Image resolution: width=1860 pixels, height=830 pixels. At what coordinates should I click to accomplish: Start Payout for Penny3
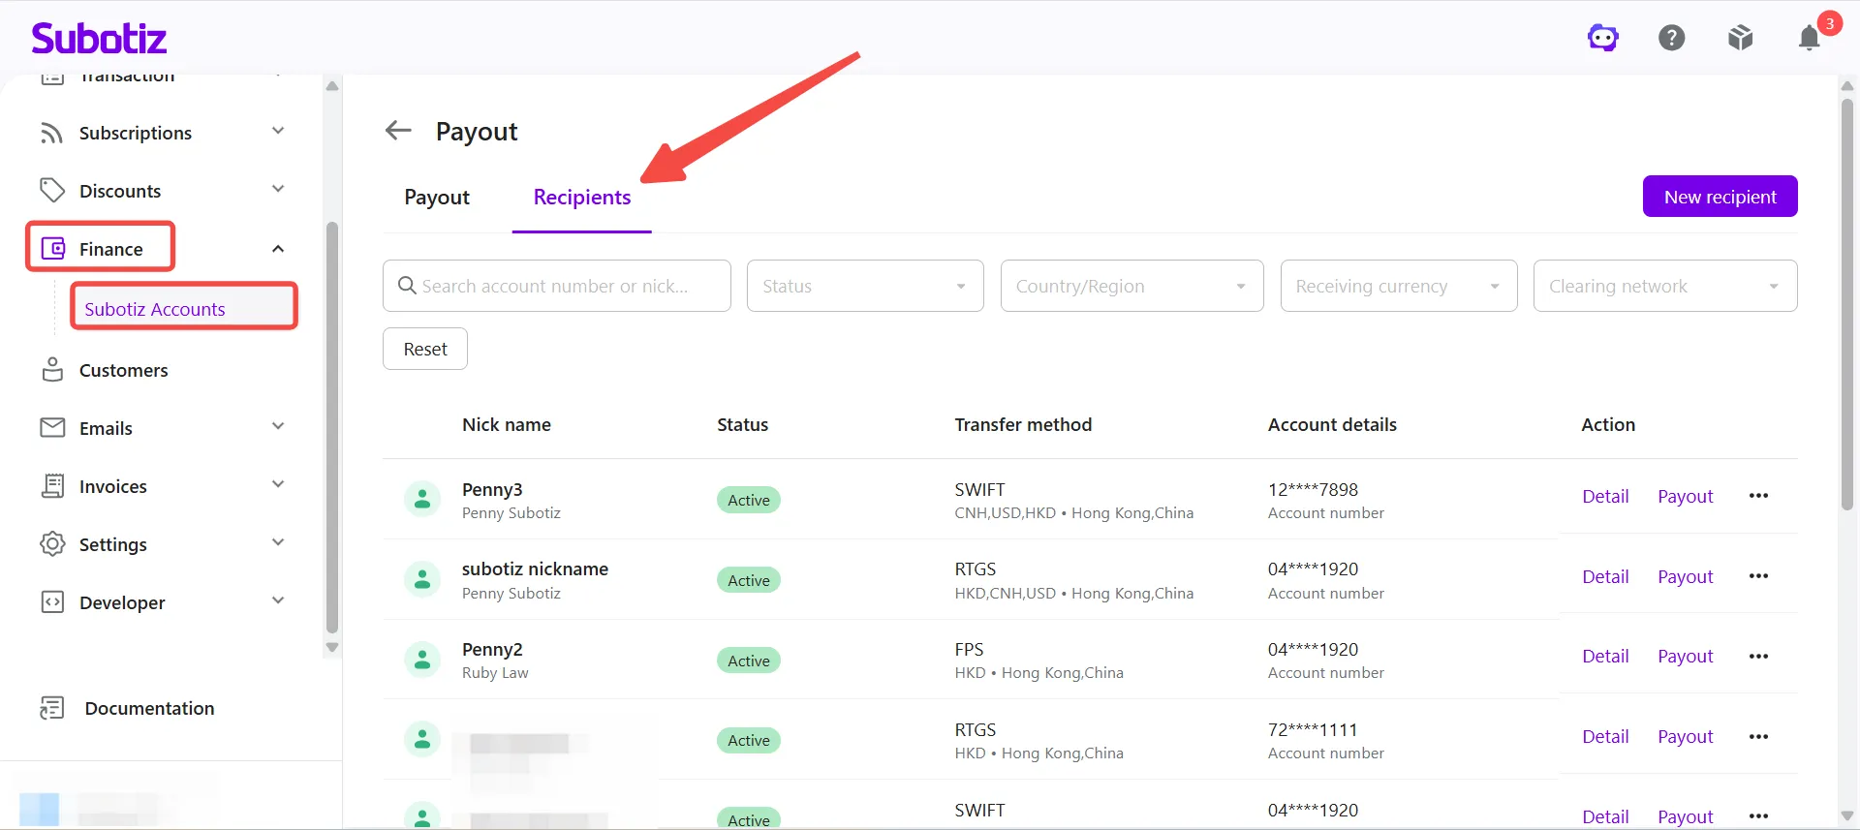point(1686,496)
